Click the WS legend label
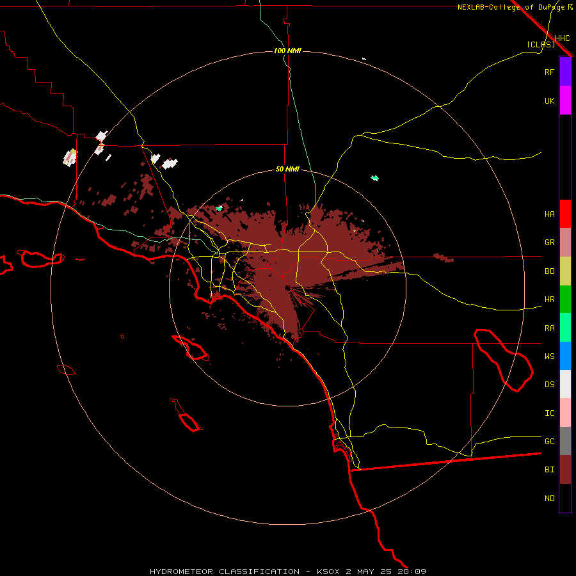 pyautogui.click(x=549, y=356)
